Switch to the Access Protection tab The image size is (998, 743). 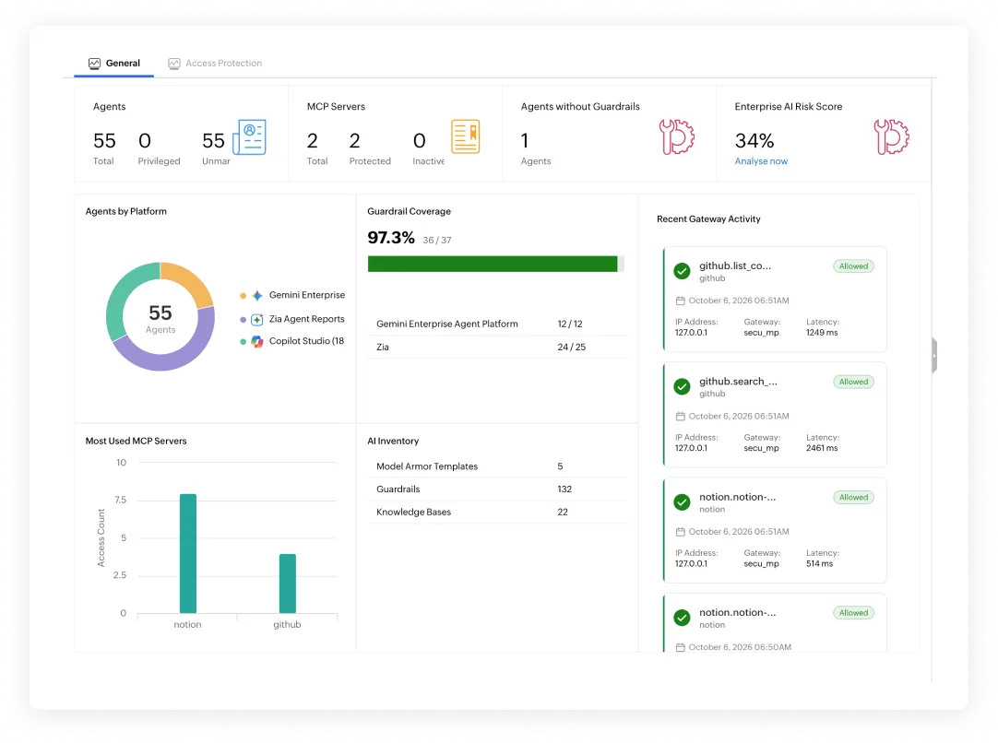pyautogui.click(x=215, y=63)
